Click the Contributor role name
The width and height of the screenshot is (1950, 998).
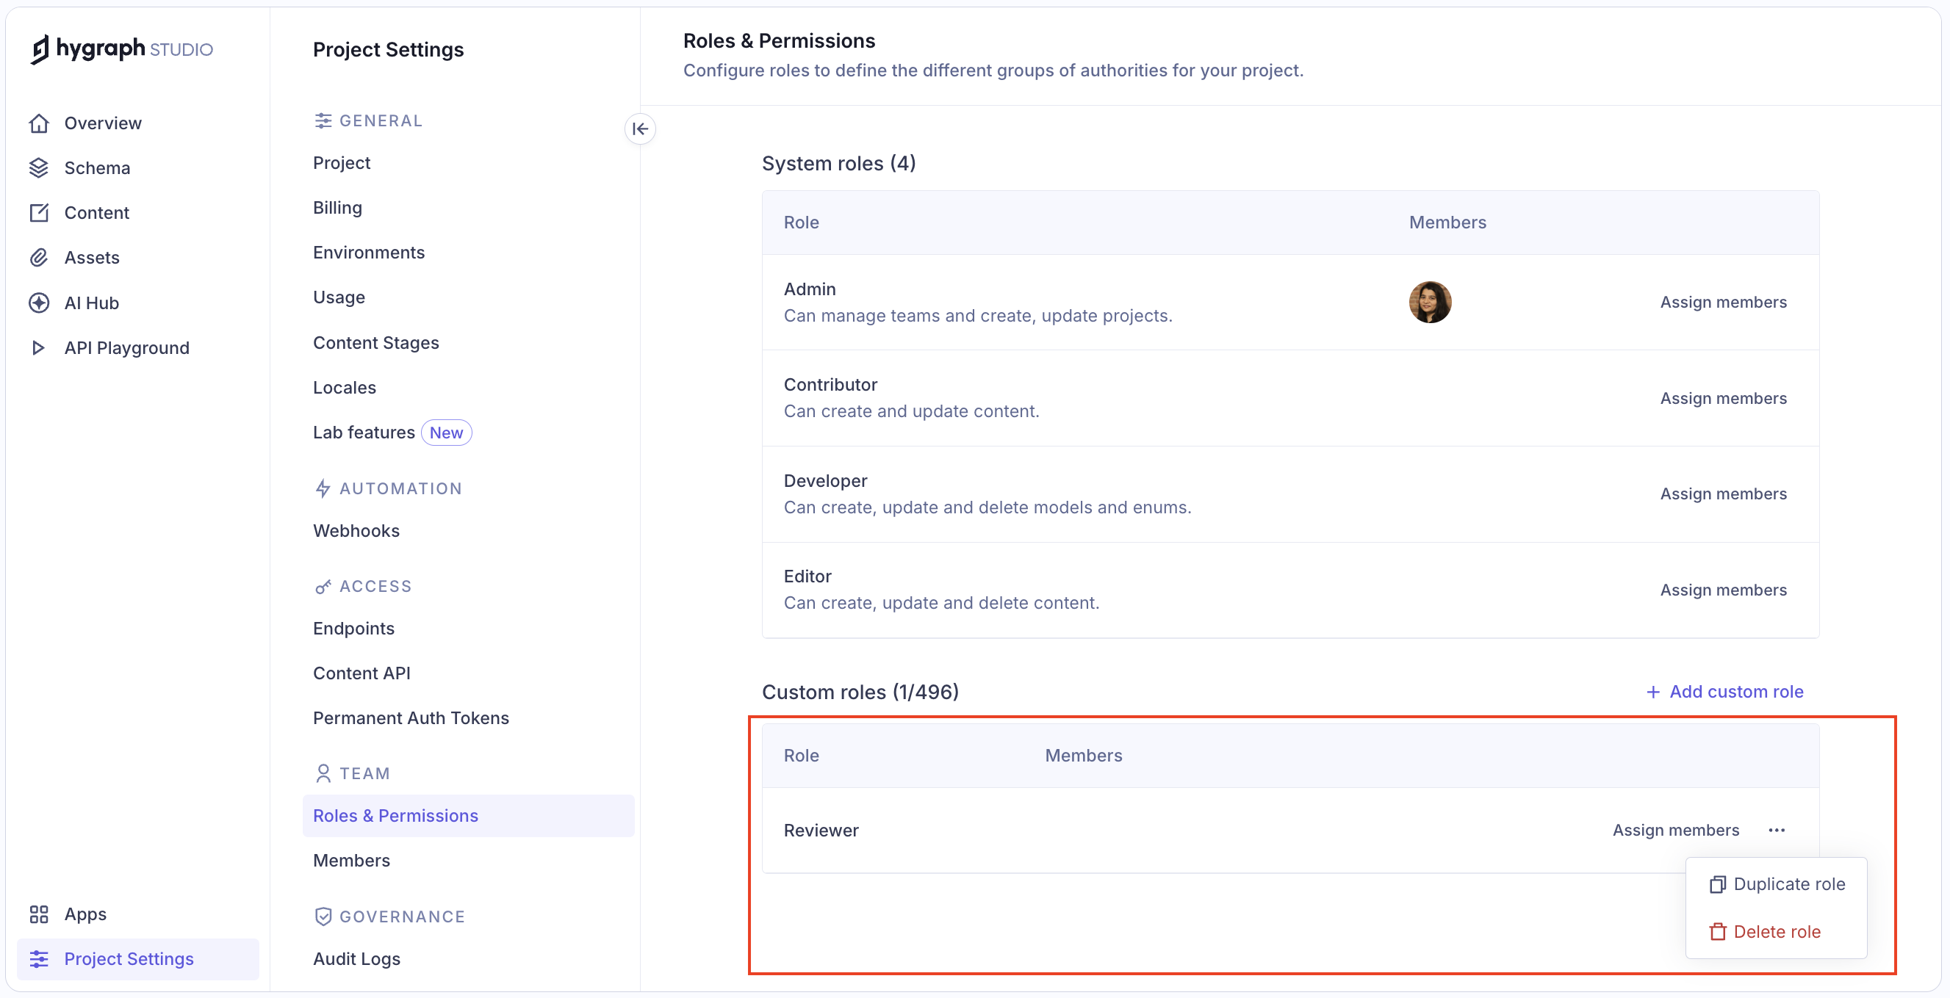point(830,384)
